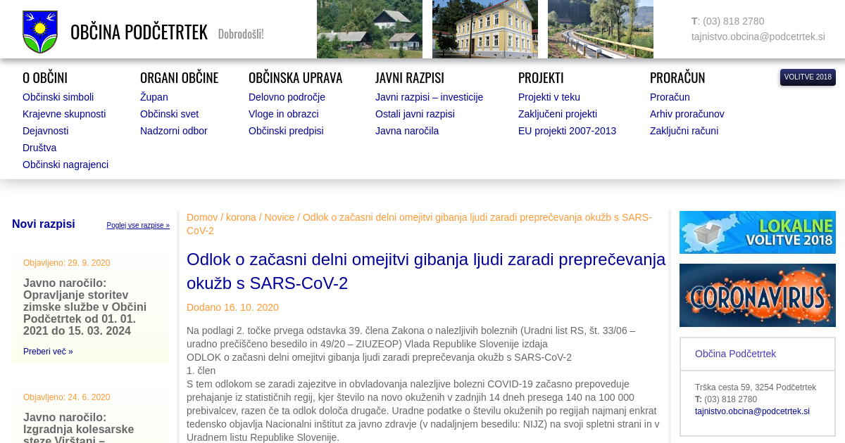Go to Javna naročila section
Image resolution: width=845 pixels, height=443 pixels.
pos(406,131)
